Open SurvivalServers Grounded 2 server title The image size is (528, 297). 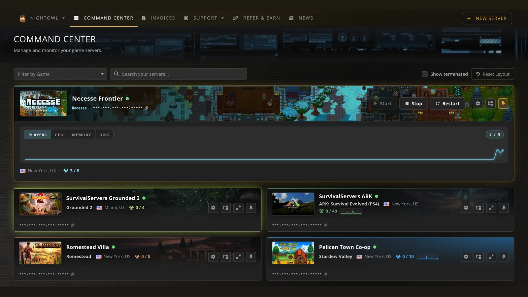[x=103, y=198]
